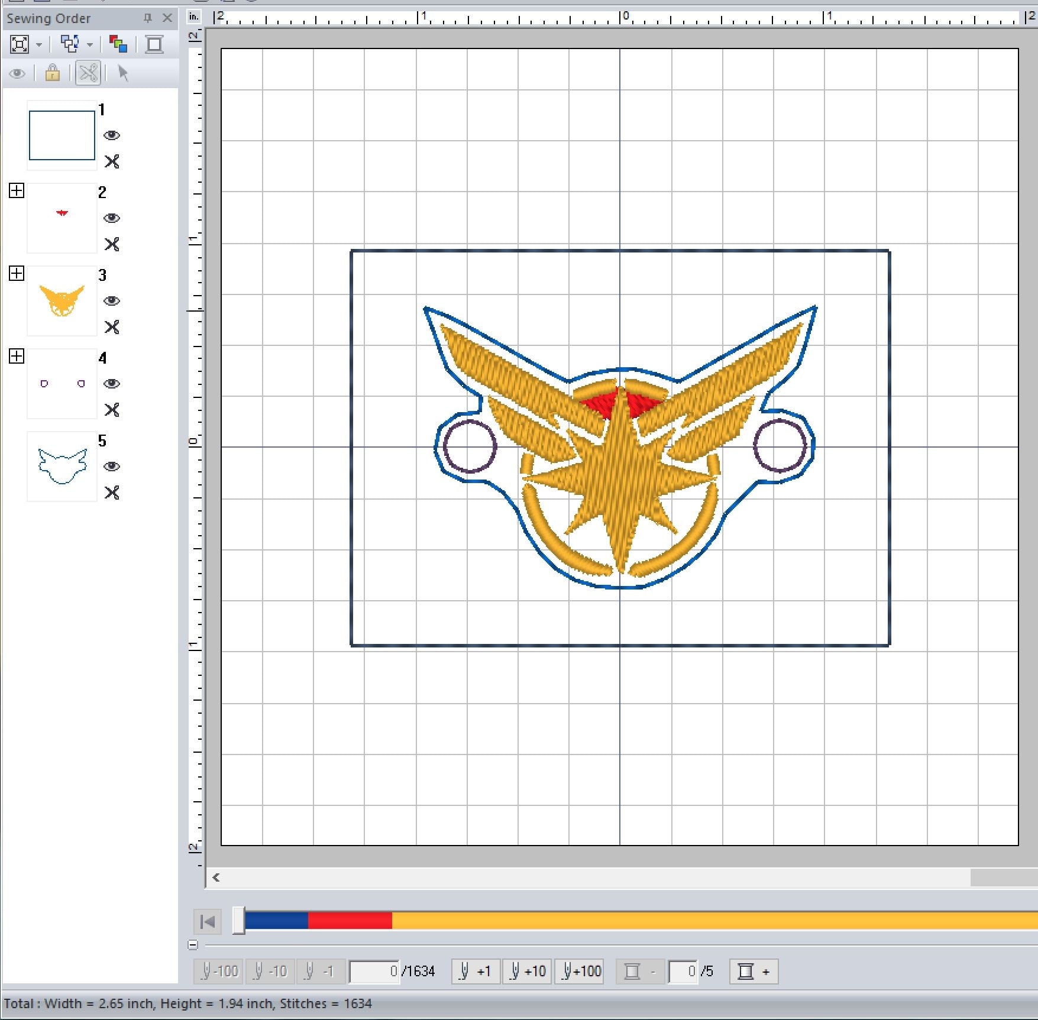Advance one stitch with +1 button

(476, 972)
